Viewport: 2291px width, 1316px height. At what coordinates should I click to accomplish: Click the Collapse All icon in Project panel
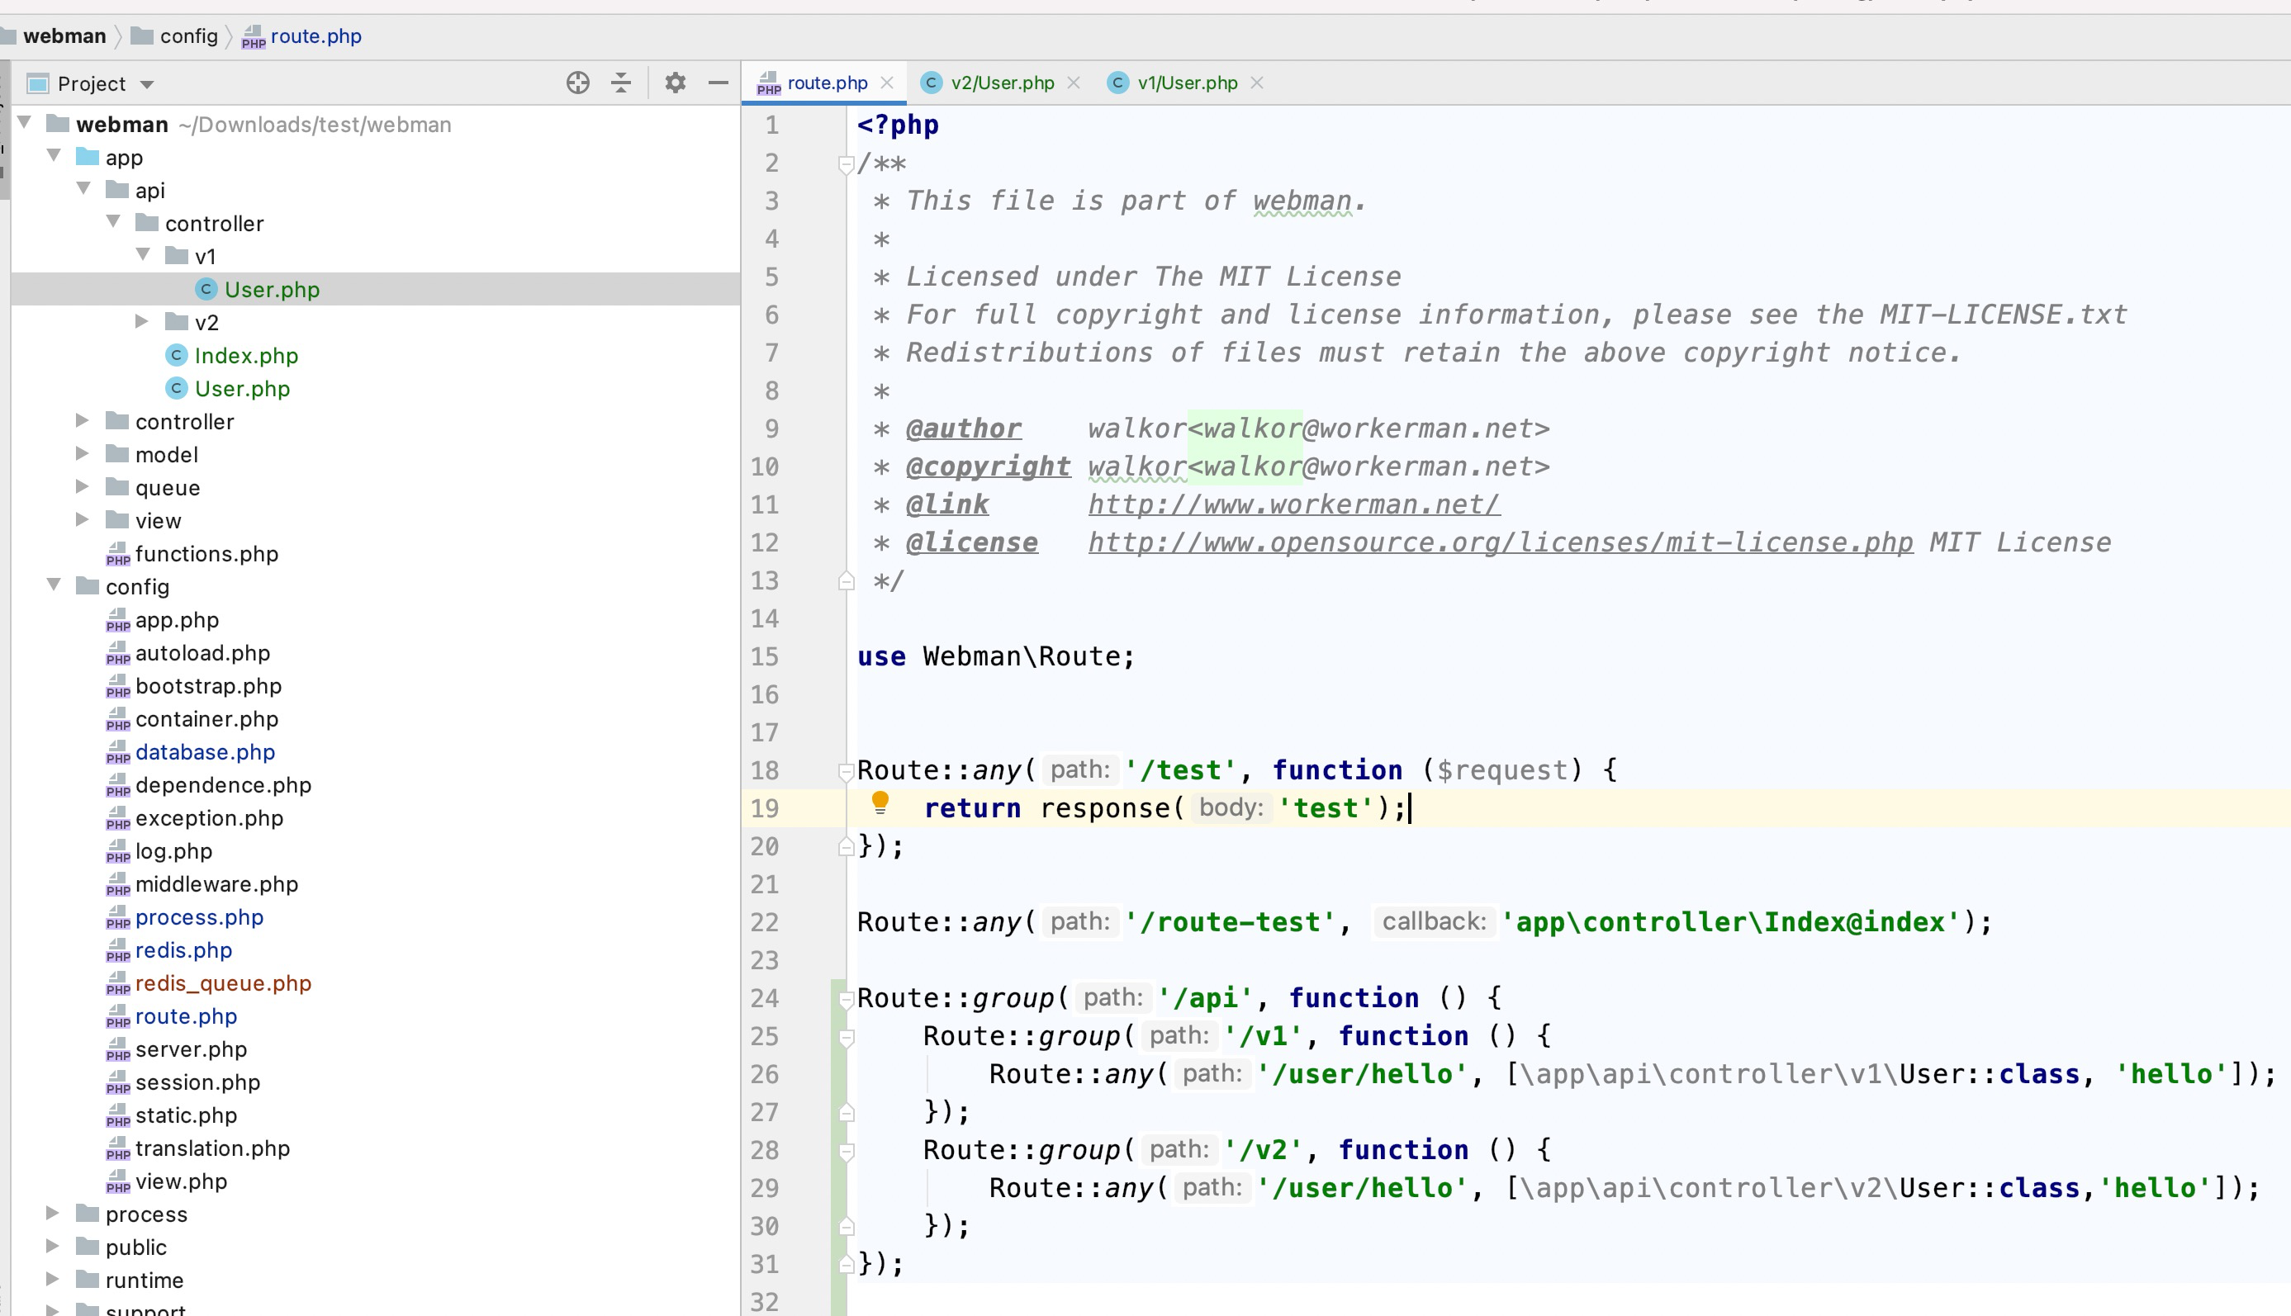coord(621,83)
